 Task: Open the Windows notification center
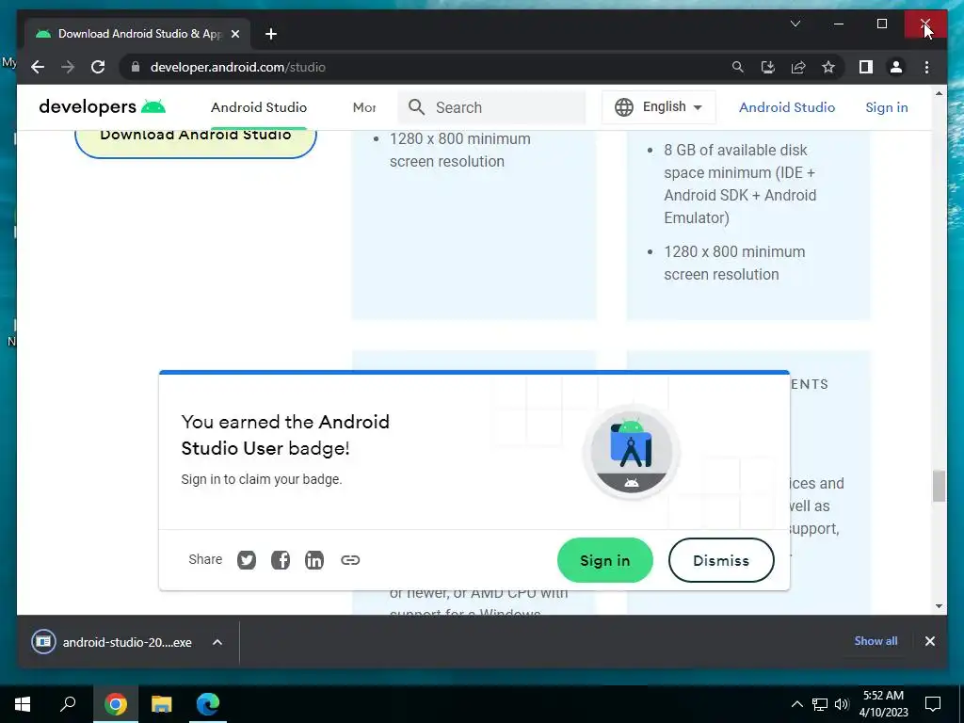coord(933,704)
